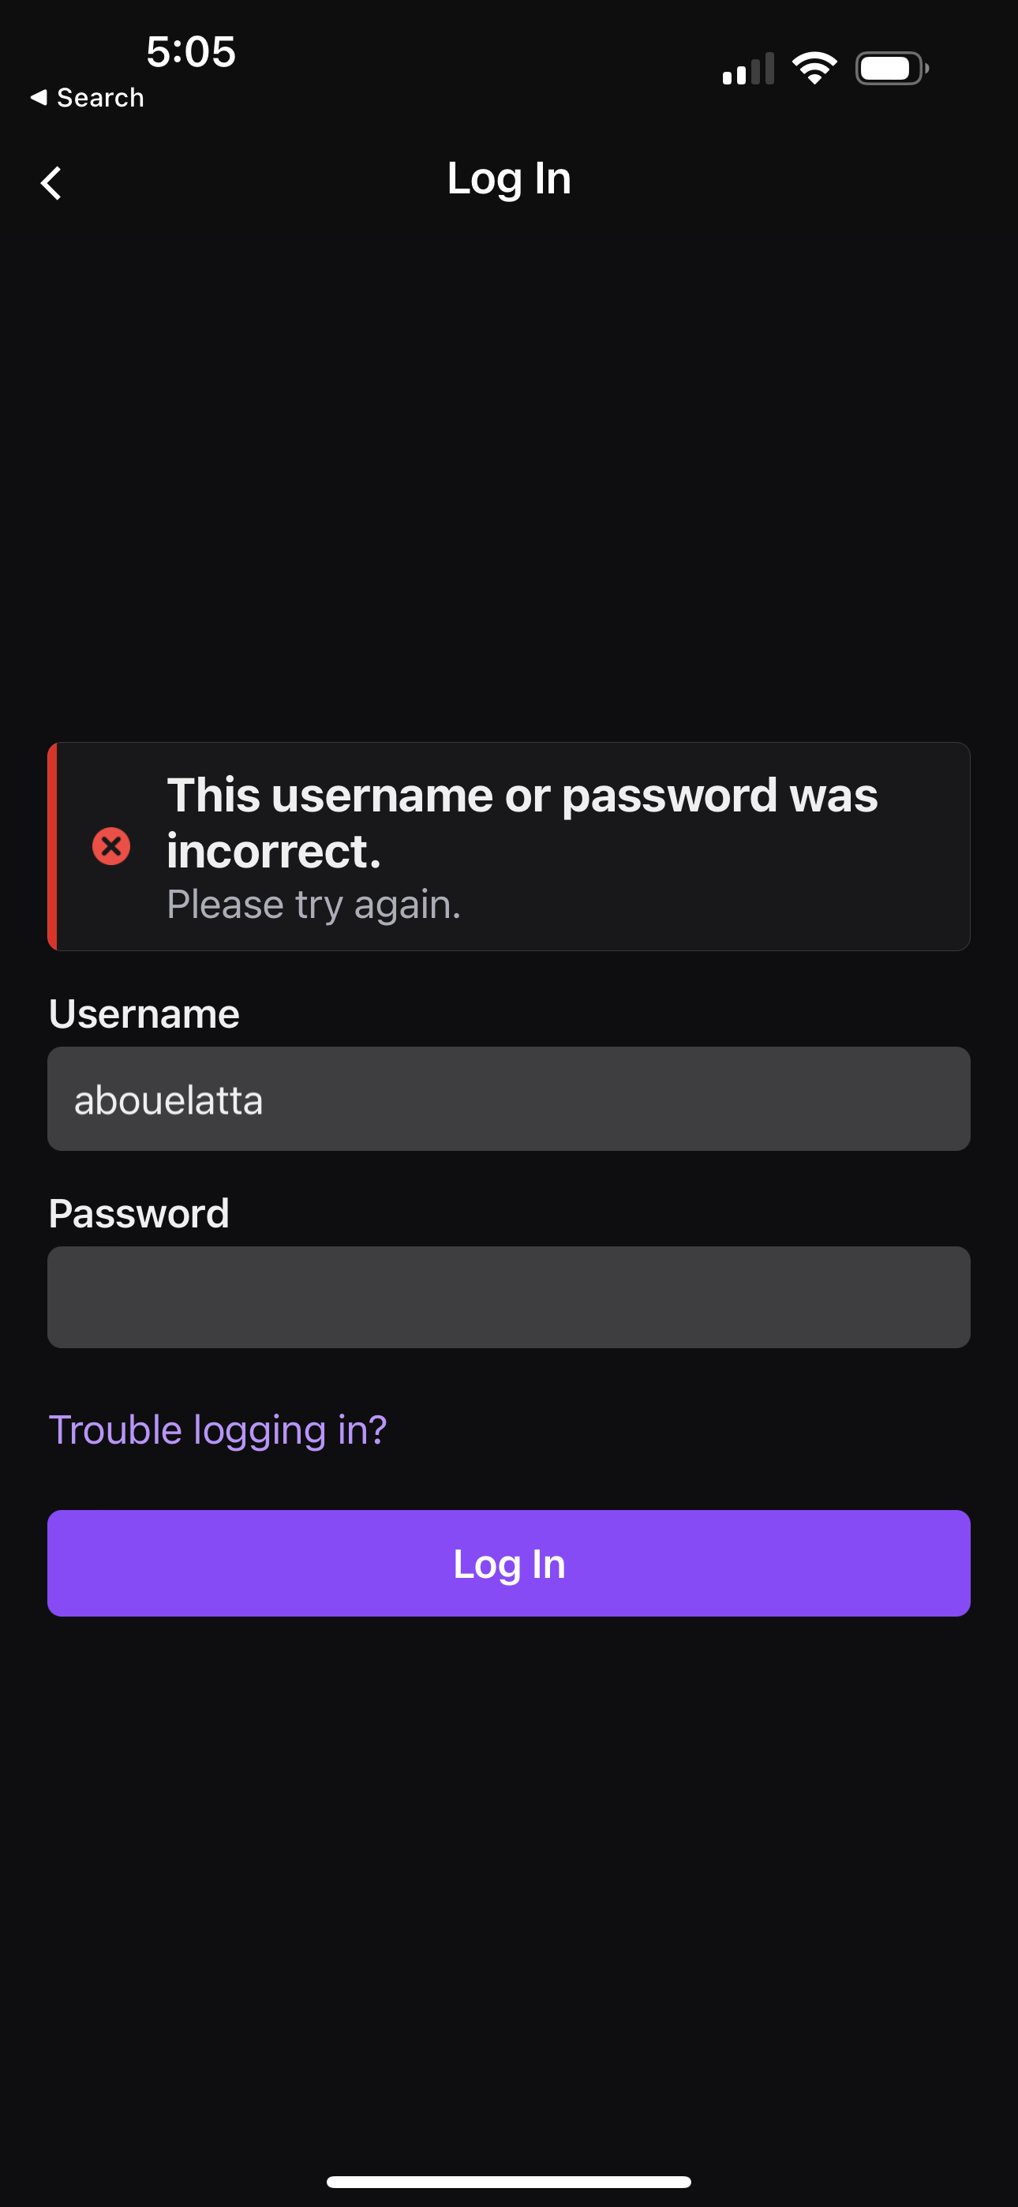Select the Password field label
The image size is (1018, 2207).
(140, 1212)
